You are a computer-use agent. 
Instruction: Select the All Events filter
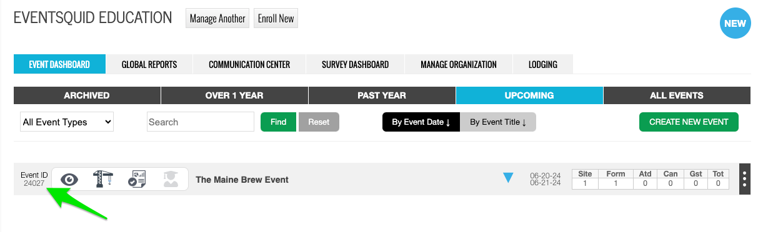pyautogui.click(x=677, y=95)
